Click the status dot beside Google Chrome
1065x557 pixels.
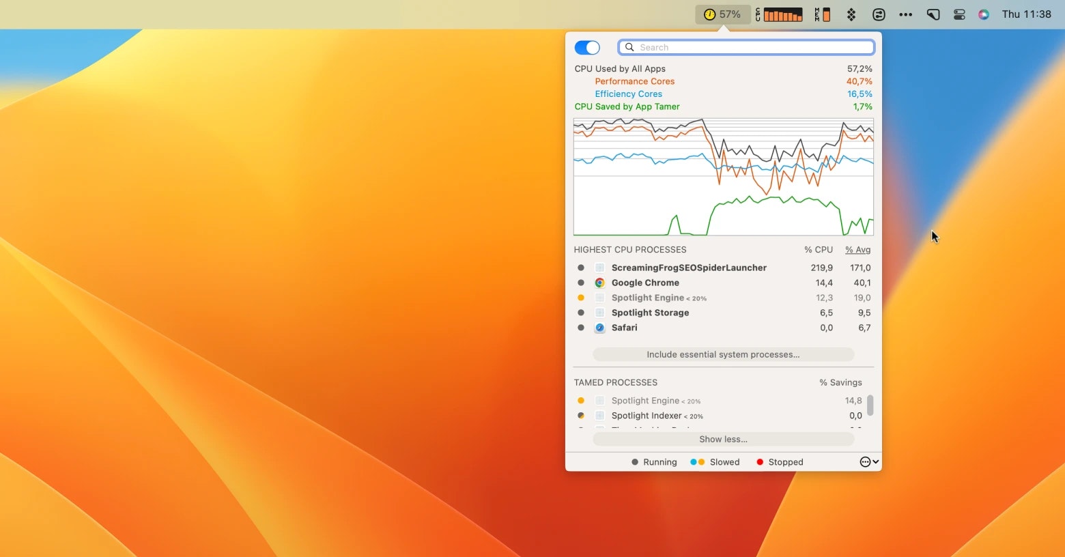pos(581,283)
